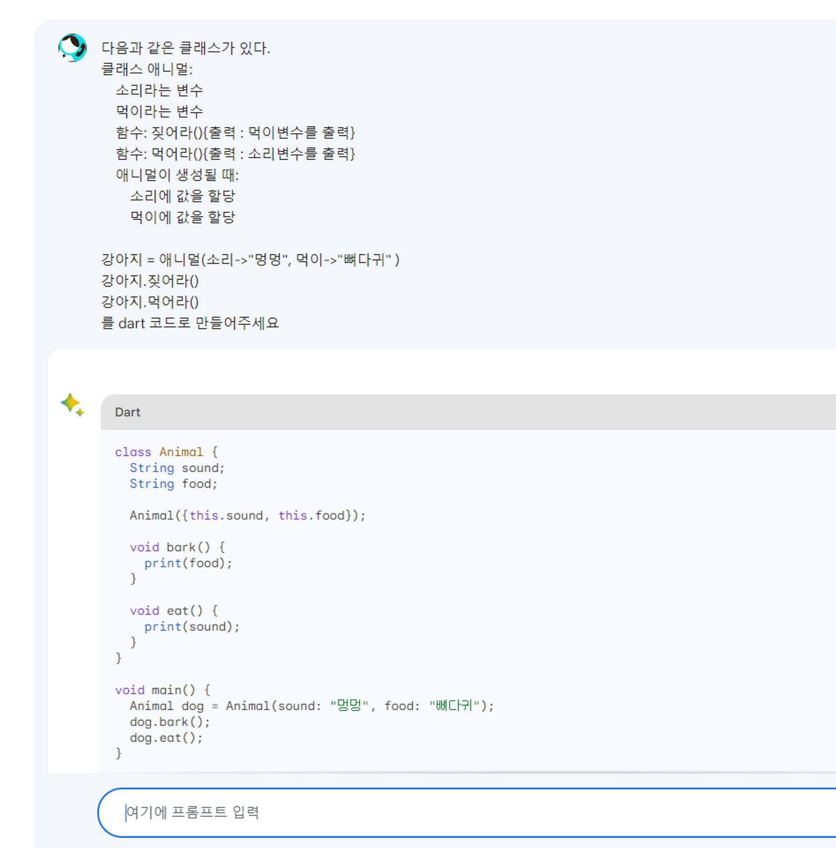Viewport: 836px width, 848px height.
Task: Click the line 소리라는 변수
Action: (x=159, y=91)
